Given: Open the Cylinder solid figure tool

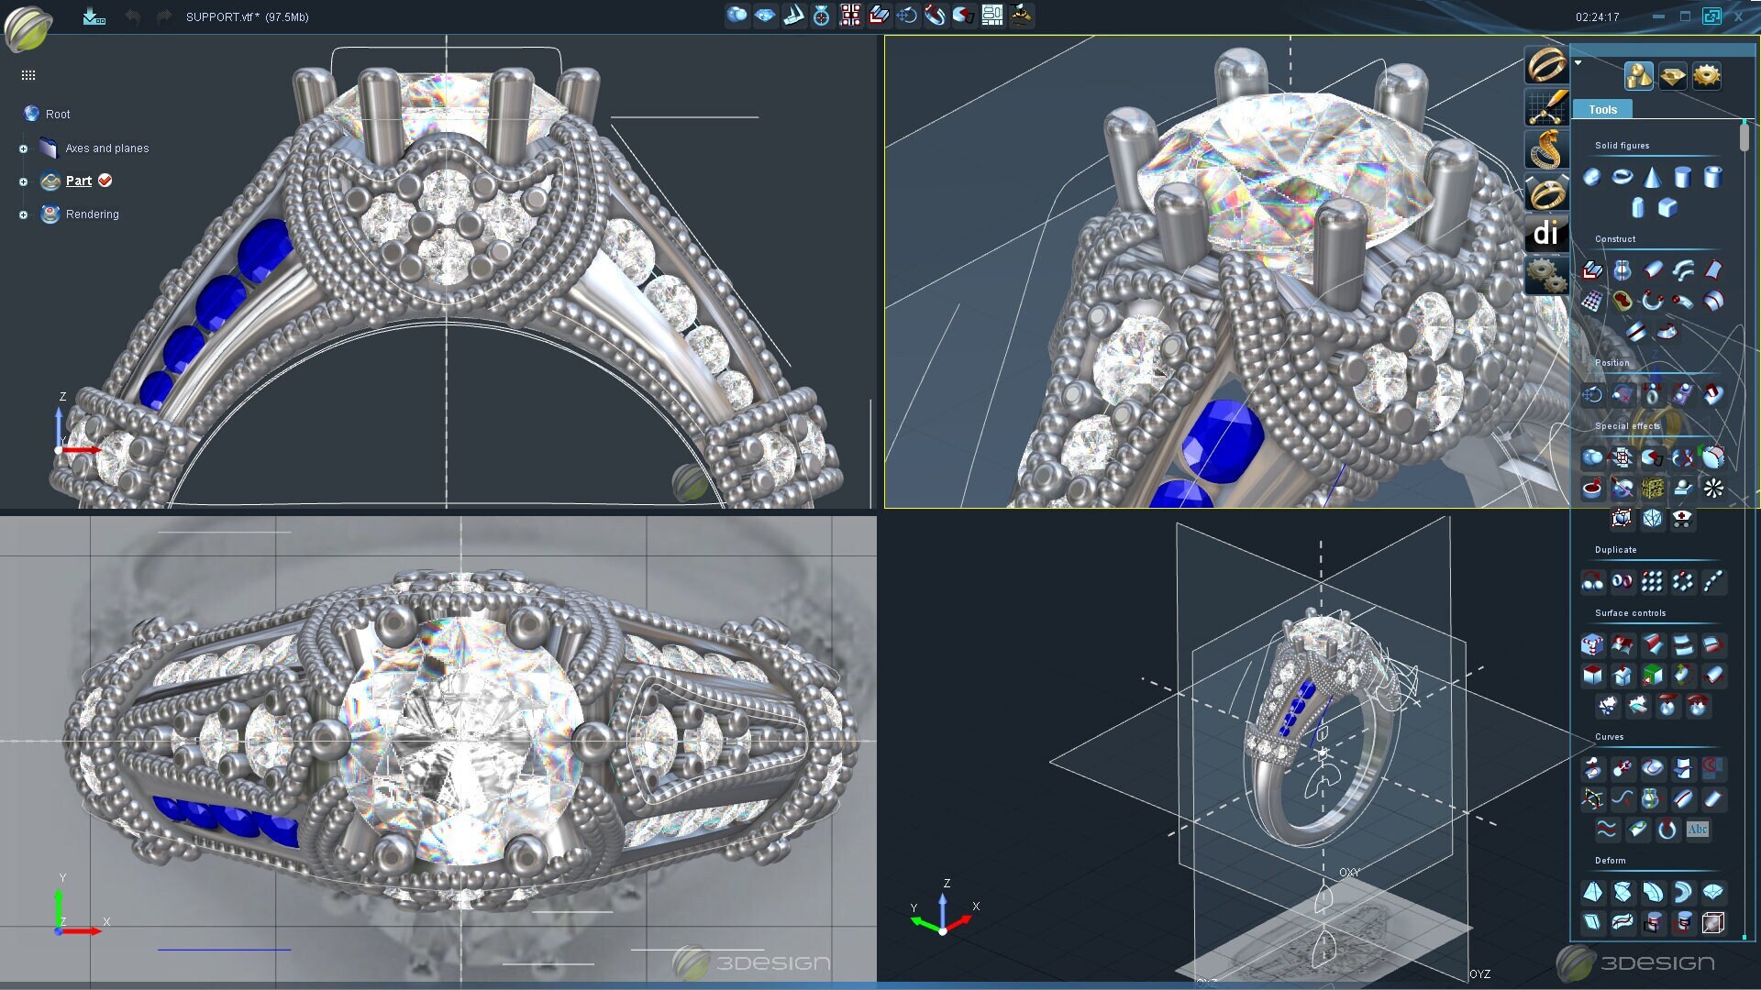Looking at the screenshot, I should click(1684, 177).
